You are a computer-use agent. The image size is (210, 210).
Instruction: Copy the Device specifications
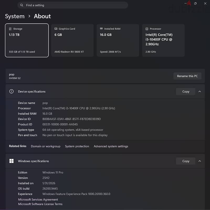pos(186,91)
